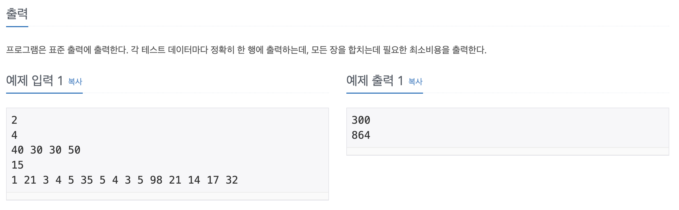The height and width of the screenshot is (210, 679).
Task: Click the blue underline below 예제 출력 1
Action: coord(385,92)
